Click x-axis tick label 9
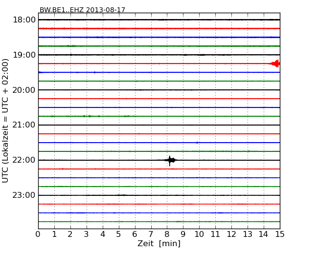 (183, 234)
